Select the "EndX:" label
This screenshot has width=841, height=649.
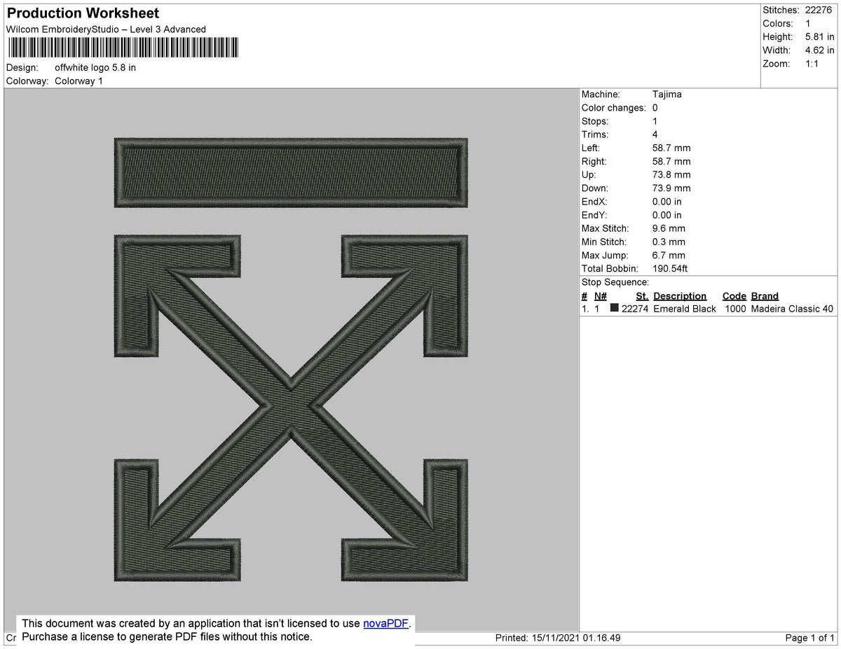[594, 202]
